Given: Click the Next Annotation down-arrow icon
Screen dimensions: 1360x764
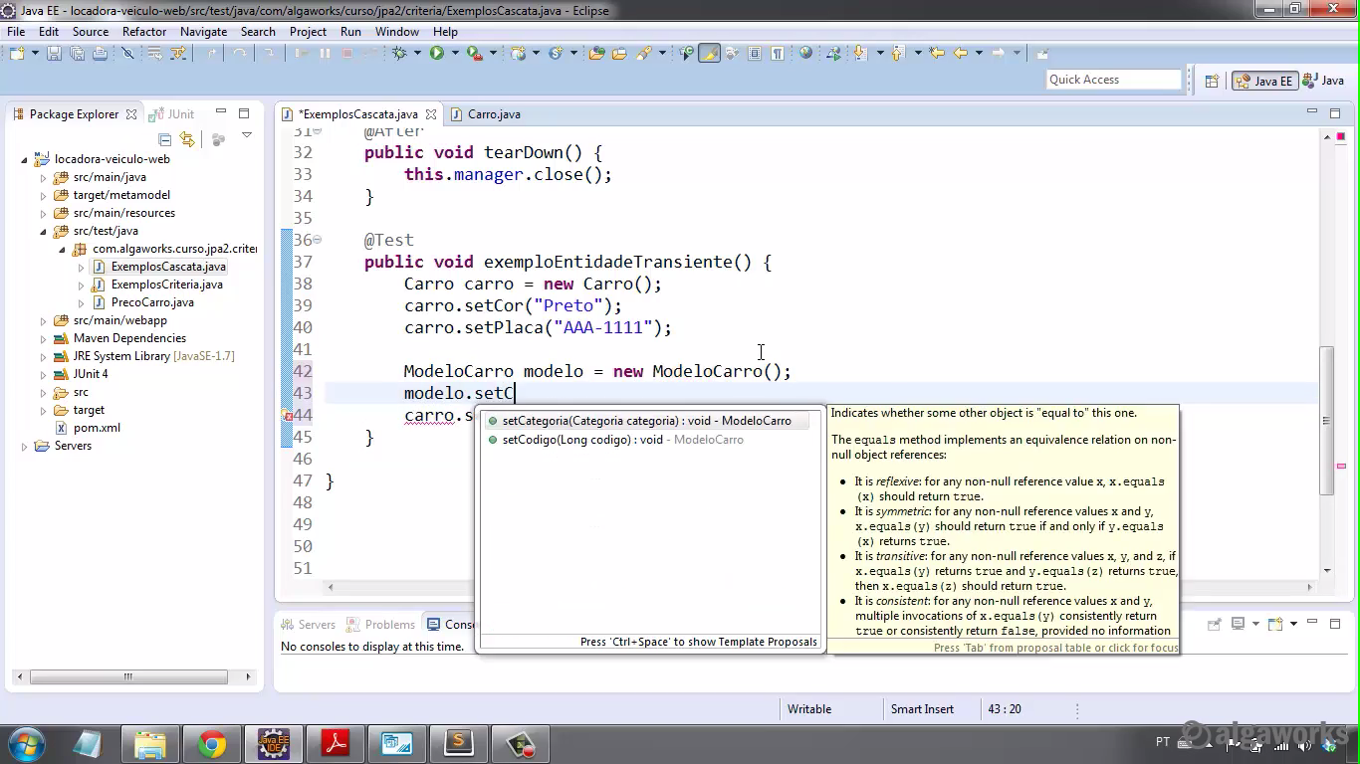Looking at the screenshot, I should 861,53.
